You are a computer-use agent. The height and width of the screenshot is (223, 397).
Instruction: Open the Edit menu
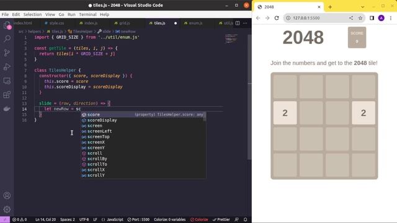(16, 14)
